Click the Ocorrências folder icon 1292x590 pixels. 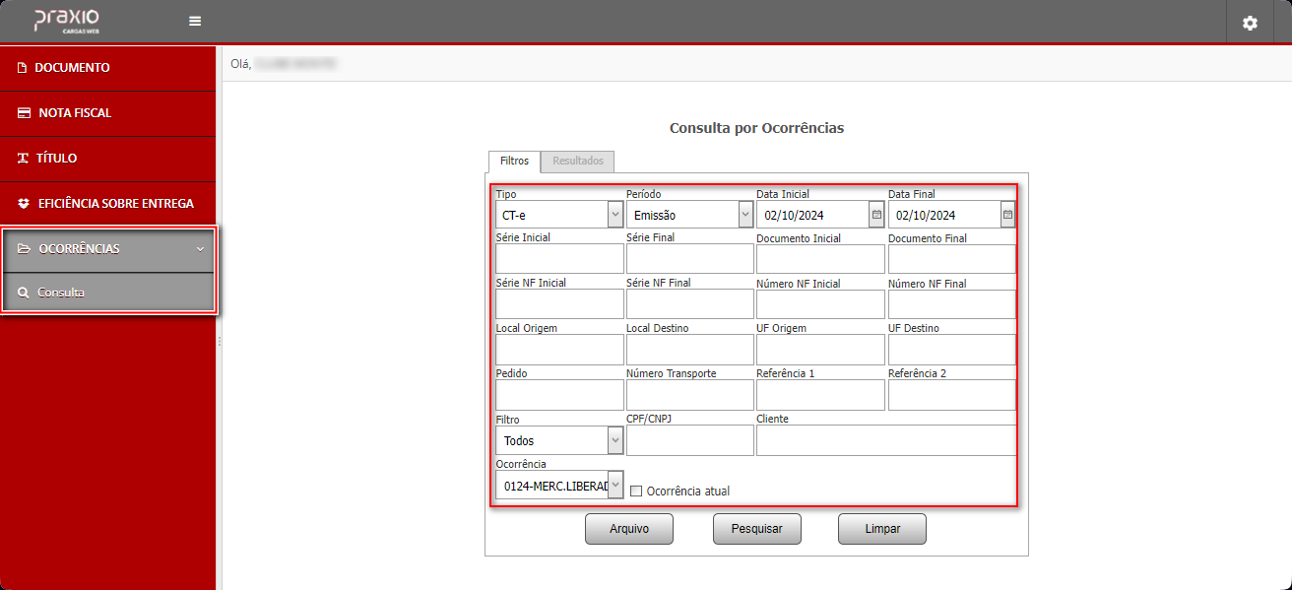pyautogui.click(x=24, y=249)
